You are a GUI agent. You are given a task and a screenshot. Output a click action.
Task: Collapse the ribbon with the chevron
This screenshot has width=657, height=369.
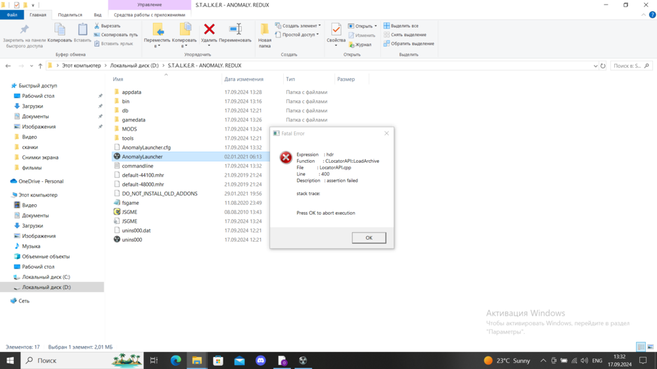[644, 14]
